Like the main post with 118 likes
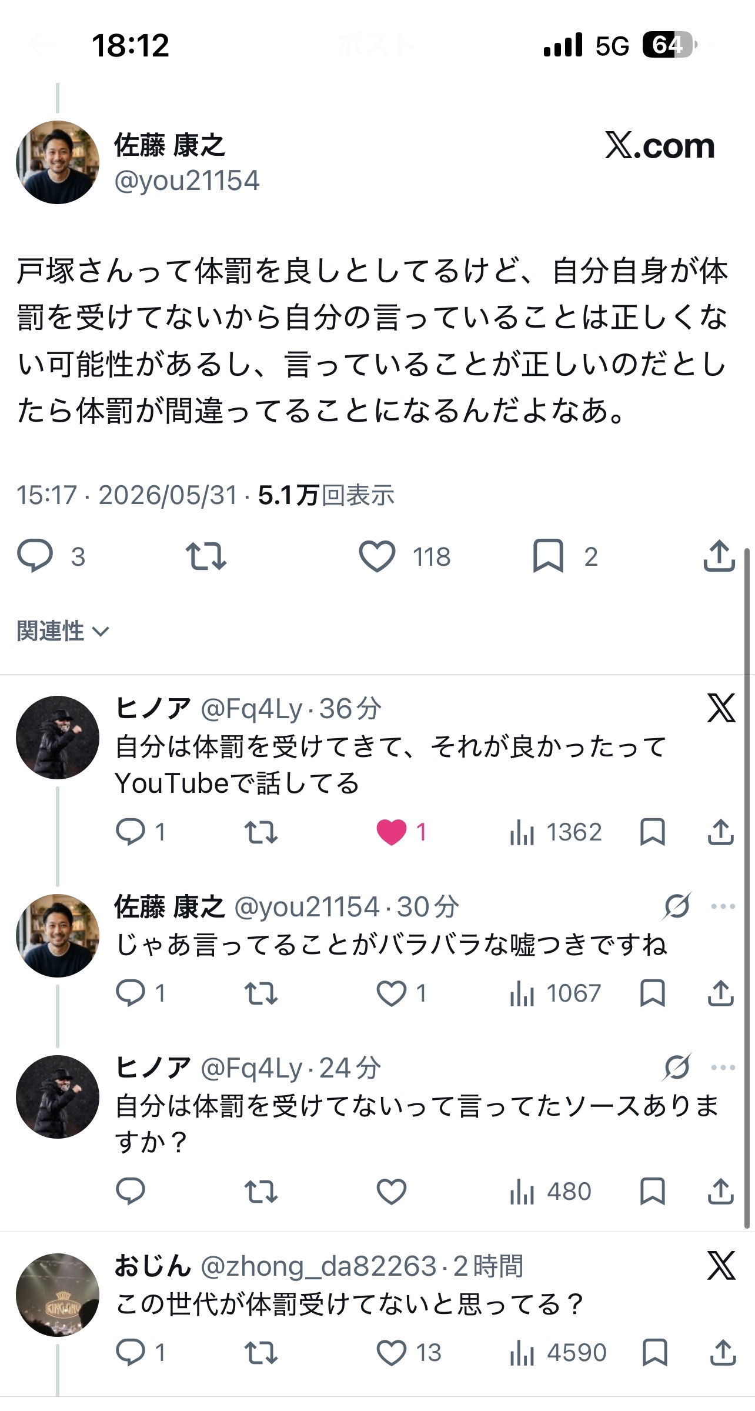The width and height of the screenshot is (755, 1411). tap(377, 556)
